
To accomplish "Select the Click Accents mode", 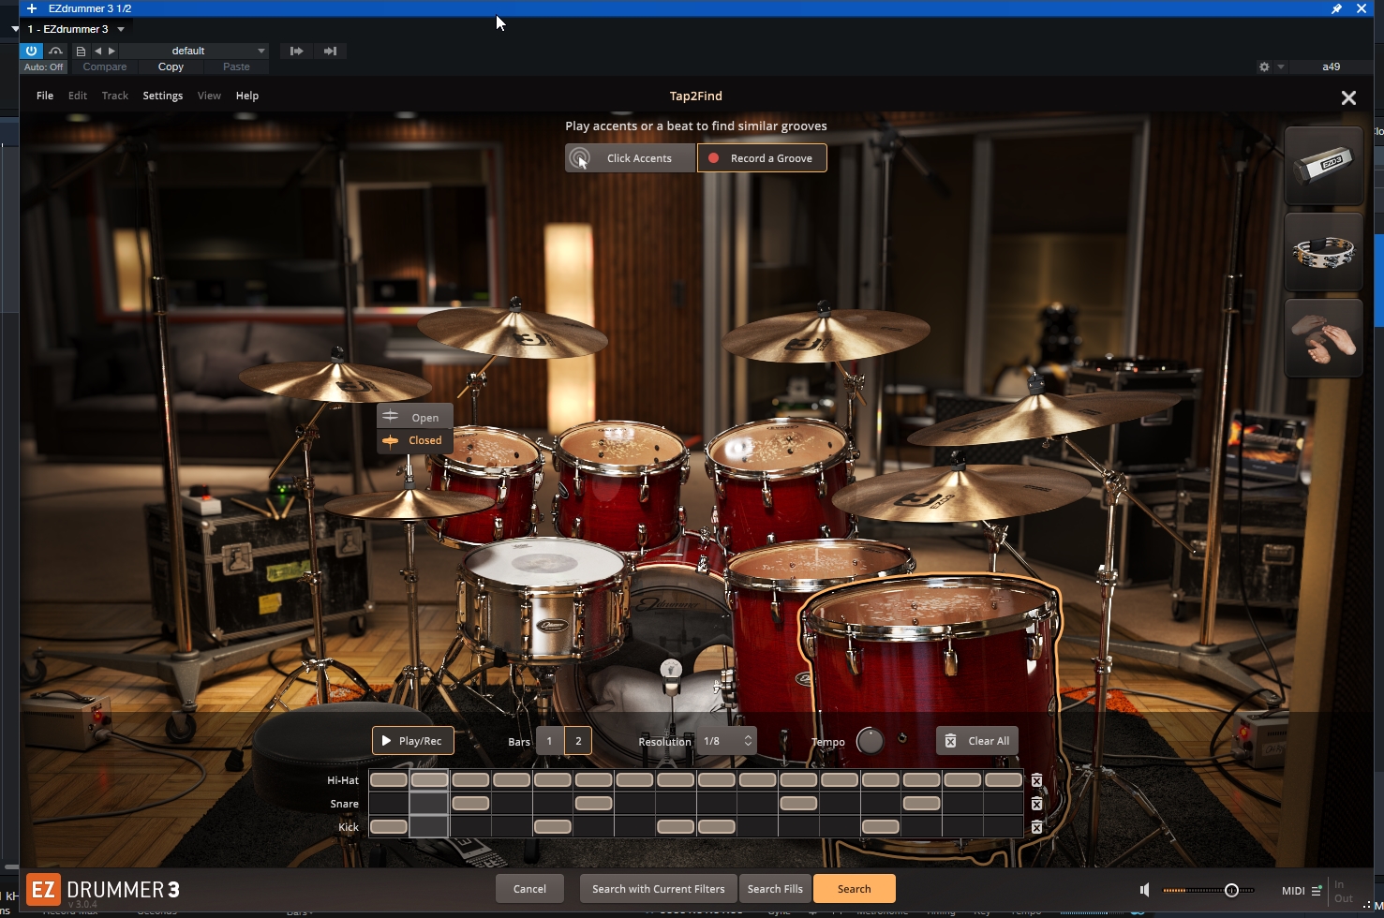I will coord(631,158).
